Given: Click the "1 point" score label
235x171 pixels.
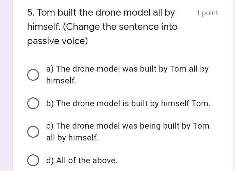Looking at the screenshot, I should pos(207,13).
